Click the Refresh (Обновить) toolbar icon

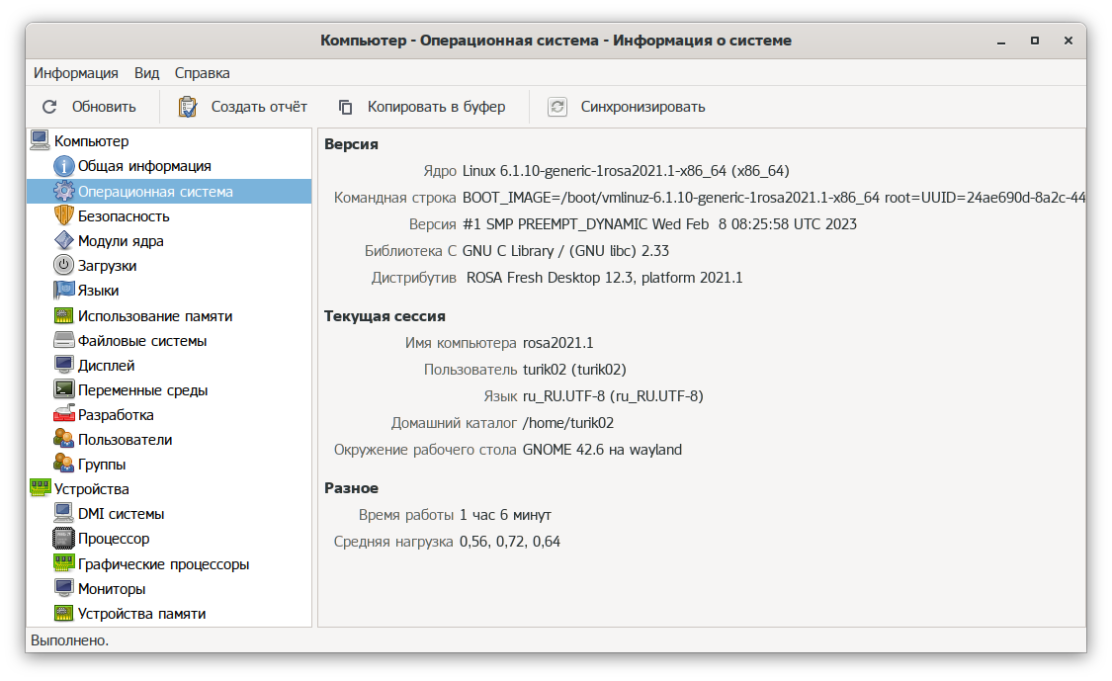pyautogui.click(x=49, y=107)
